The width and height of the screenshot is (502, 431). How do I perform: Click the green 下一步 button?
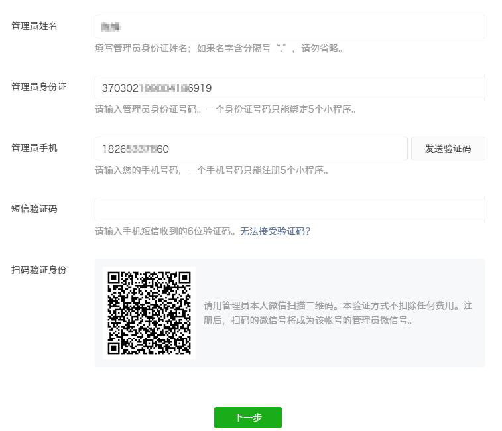[x=248, y=418]
